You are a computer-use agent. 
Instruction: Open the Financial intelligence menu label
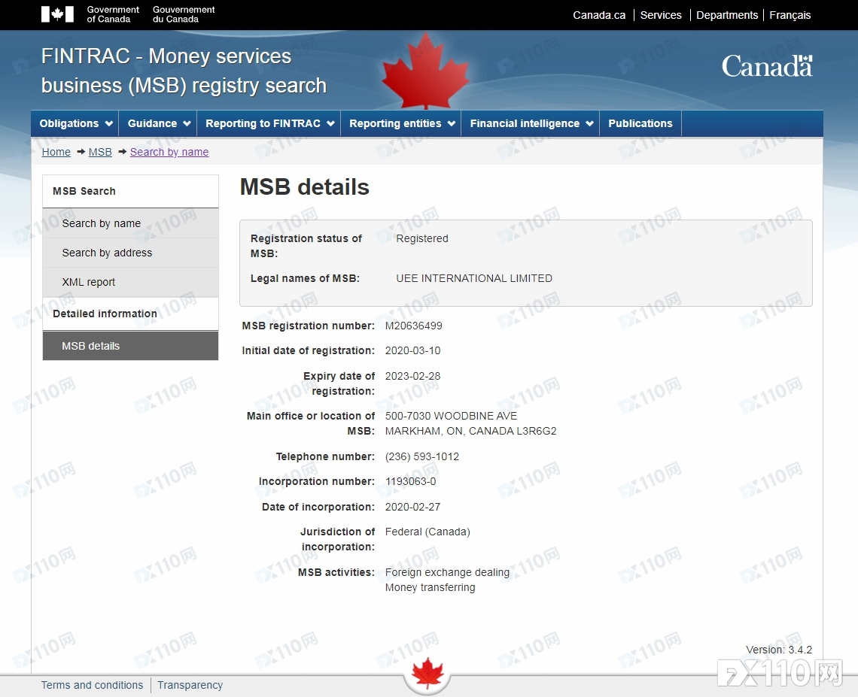pos(525,123)
